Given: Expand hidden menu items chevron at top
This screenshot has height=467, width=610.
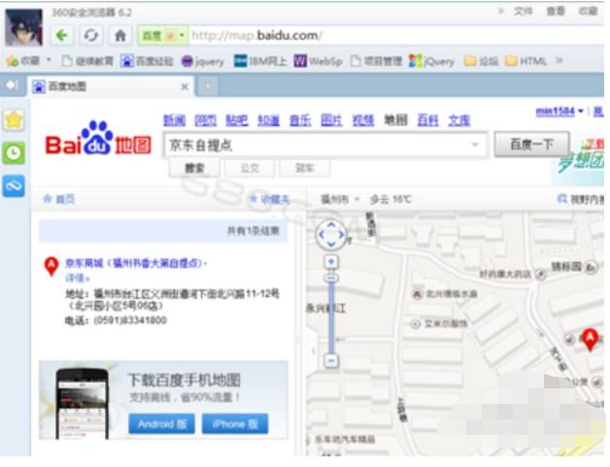Looking at the screenshot, I should tap(501, 12).
